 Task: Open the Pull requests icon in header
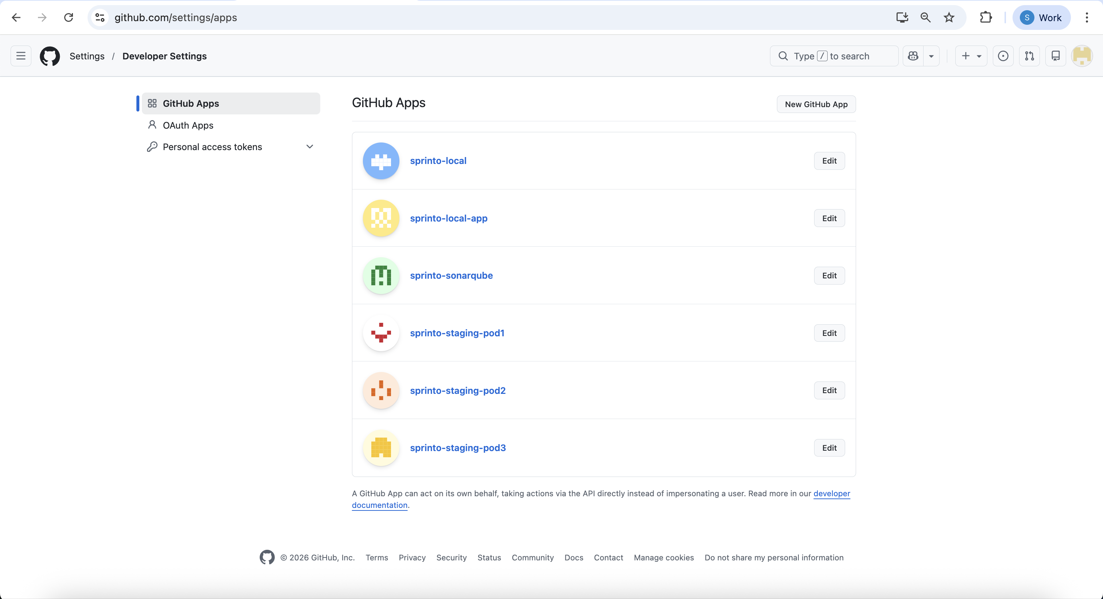[x=1029, y=56]
